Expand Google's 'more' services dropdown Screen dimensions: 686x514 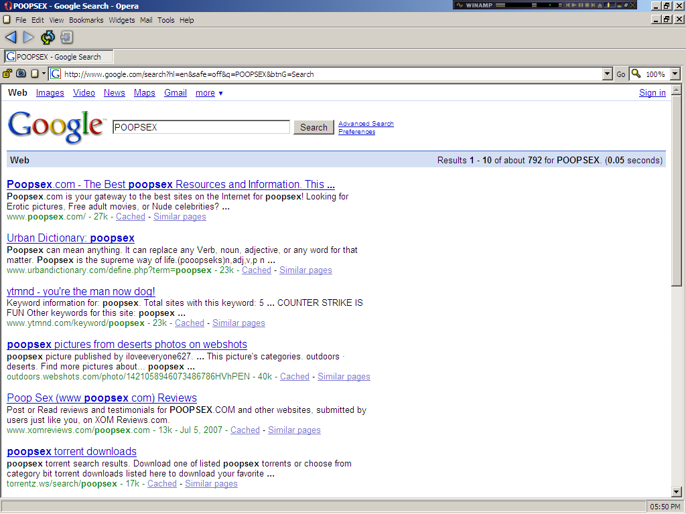pos(209,93)
